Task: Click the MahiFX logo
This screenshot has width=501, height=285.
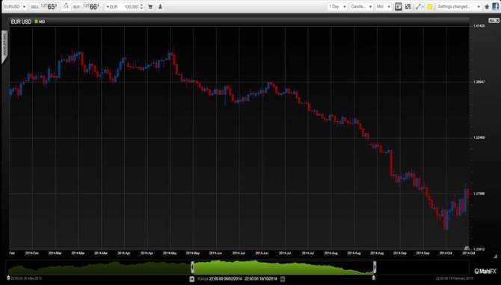Action: (485, 272)
